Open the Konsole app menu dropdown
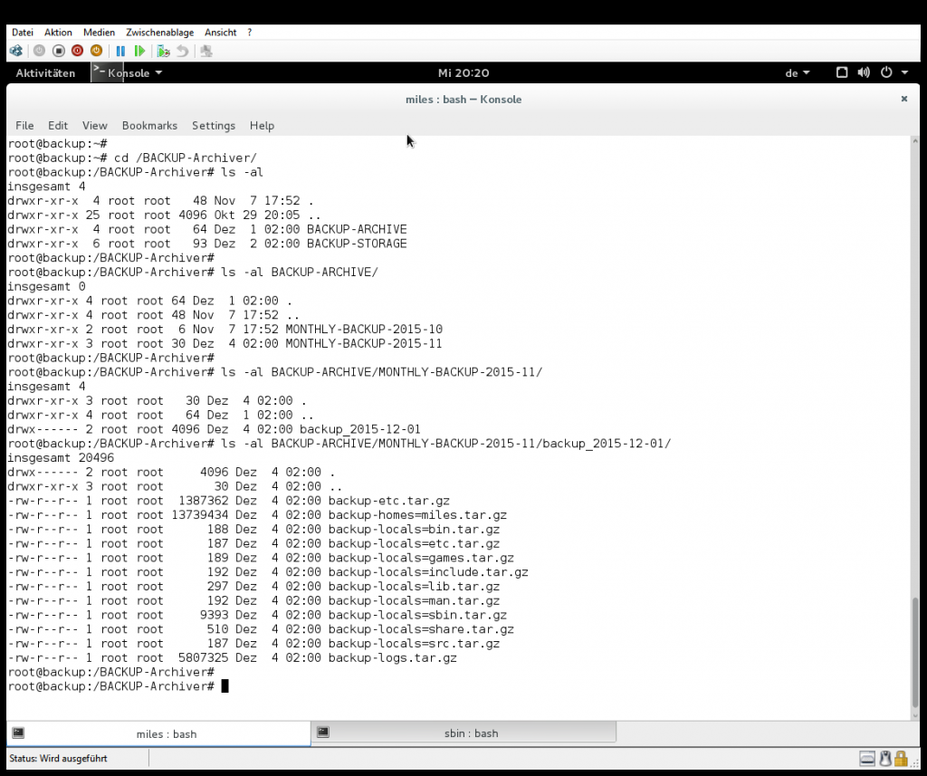Screen dimensions: 927x776 tap(128, 72)
